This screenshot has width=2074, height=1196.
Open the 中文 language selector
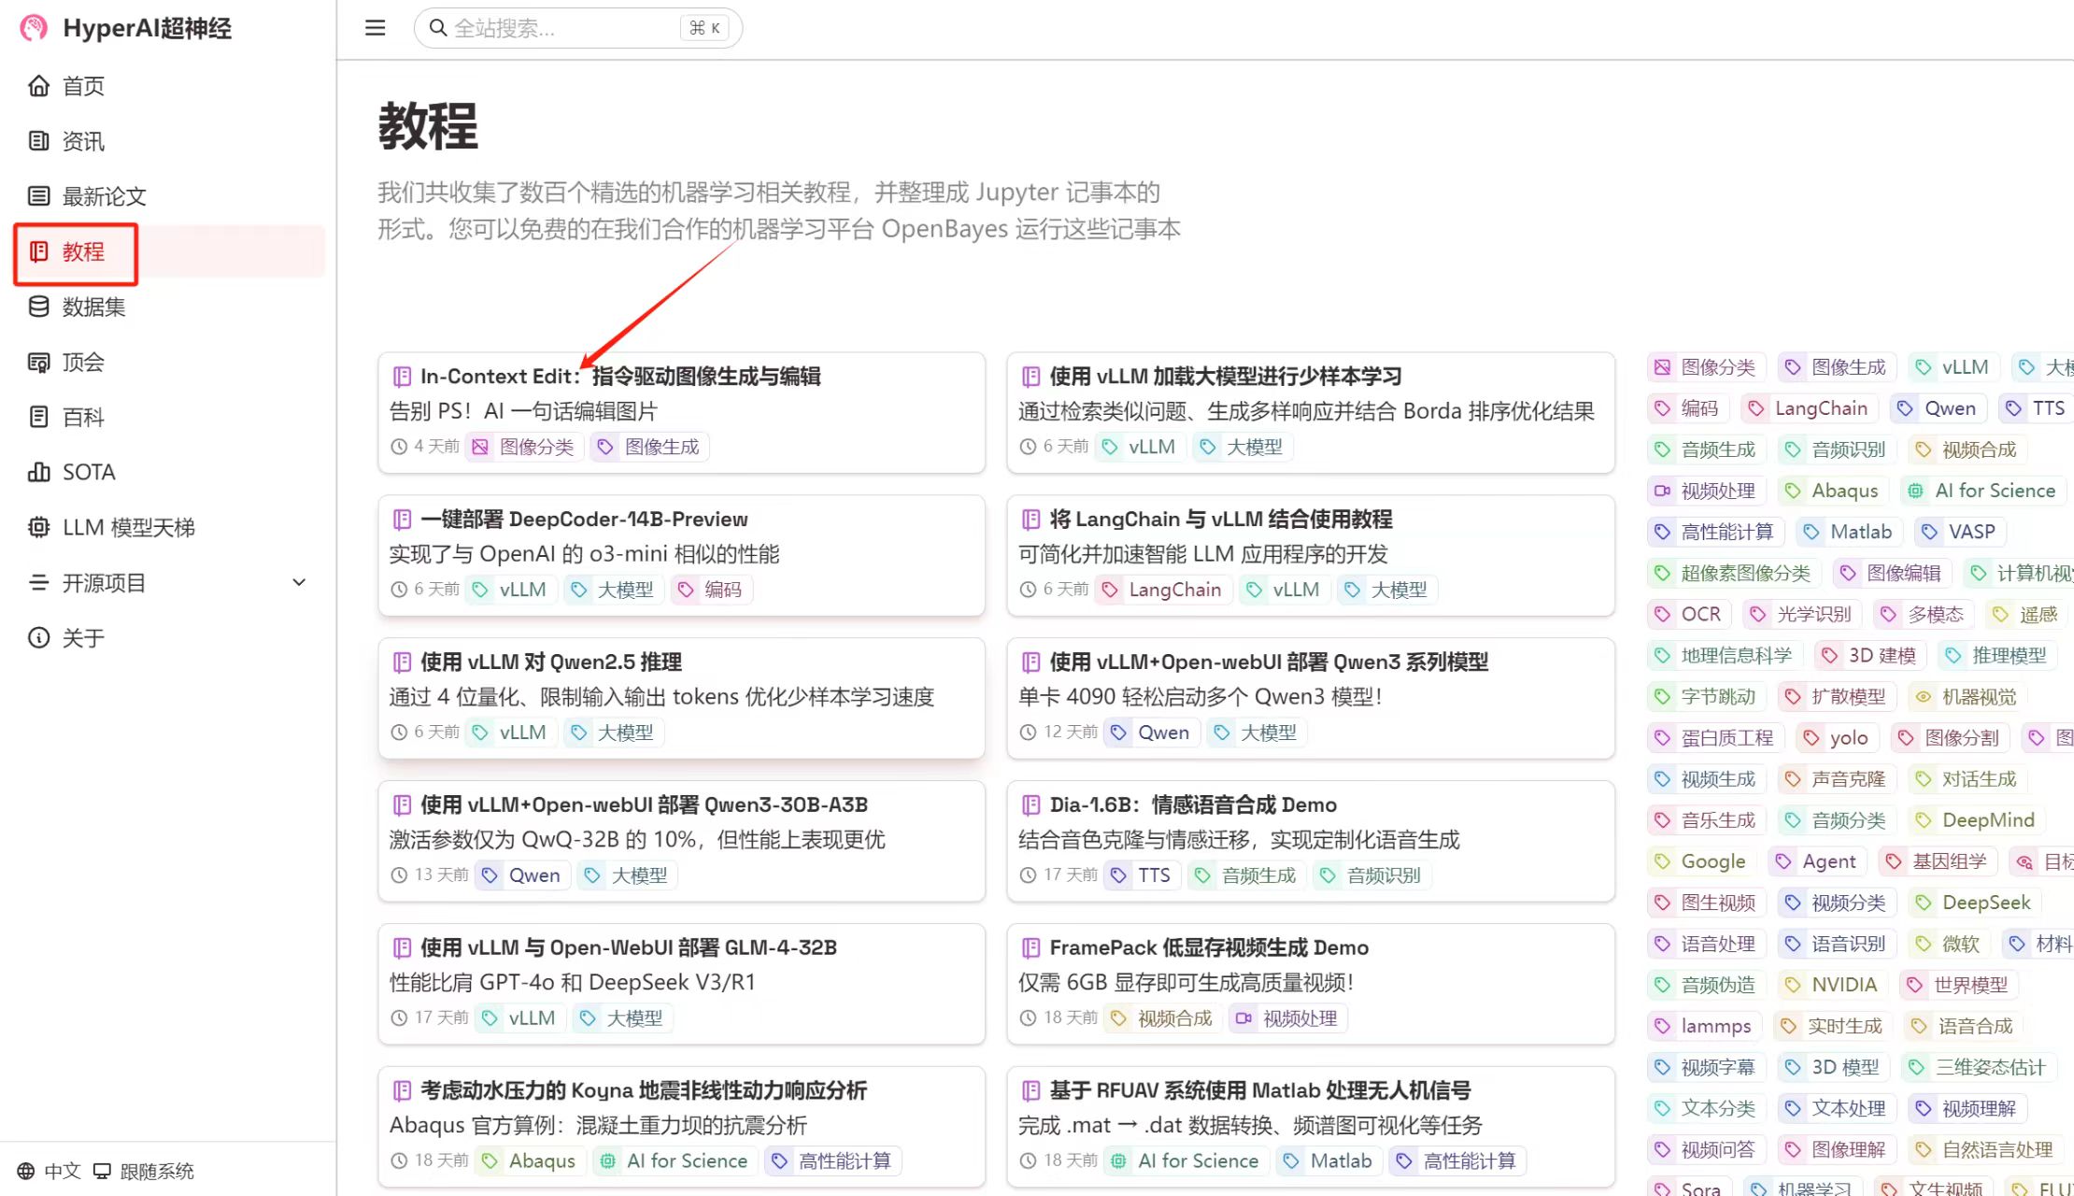62,1171
